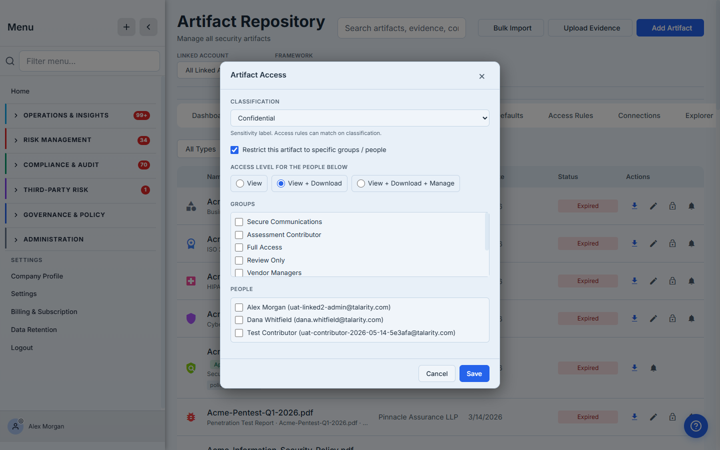Download the ISO artifact in second row
Viewport: 720px width, 450px height.
634,243
